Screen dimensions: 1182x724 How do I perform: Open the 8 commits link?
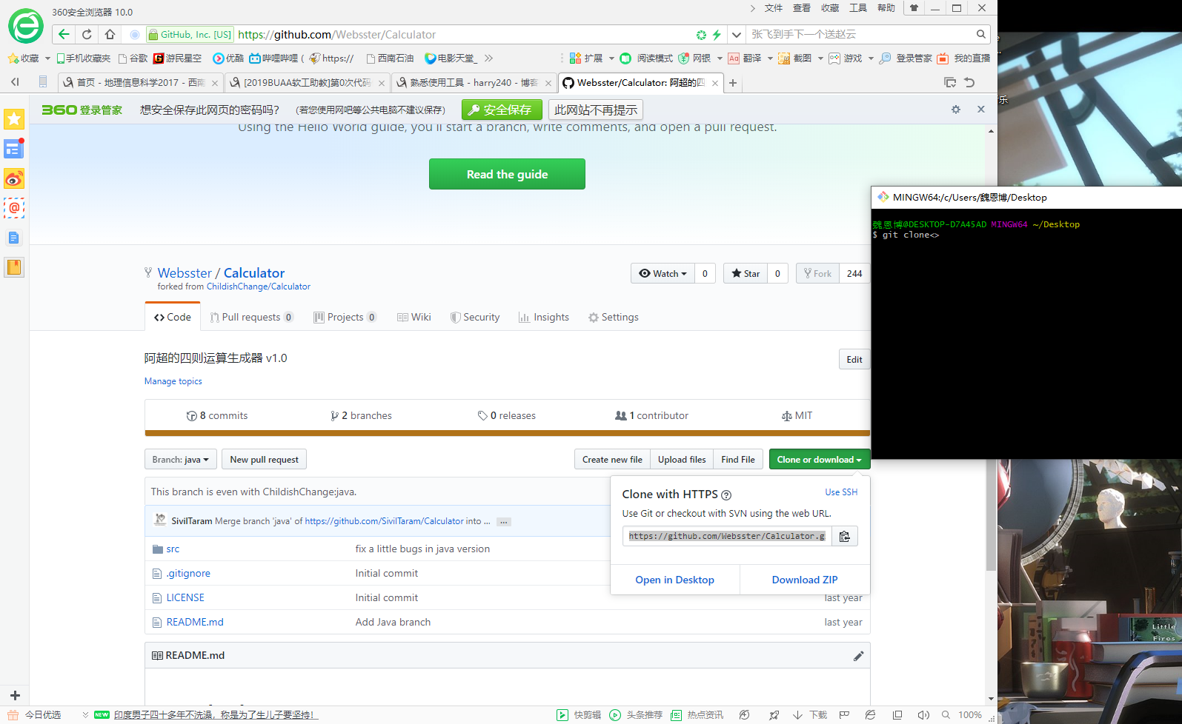pos(217,415)
